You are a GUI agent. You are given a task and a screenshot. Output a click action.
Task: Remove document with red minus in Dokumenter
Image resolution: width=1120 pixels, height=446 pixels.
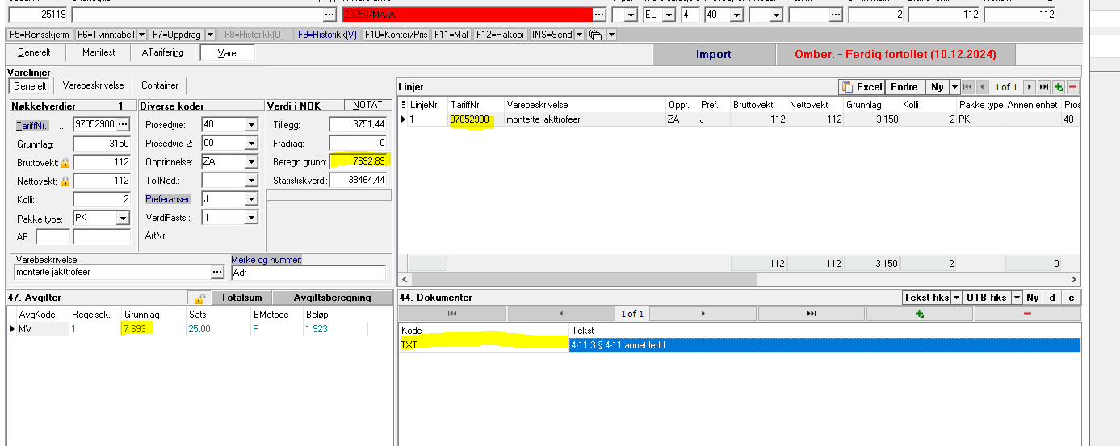(1026, 314)
